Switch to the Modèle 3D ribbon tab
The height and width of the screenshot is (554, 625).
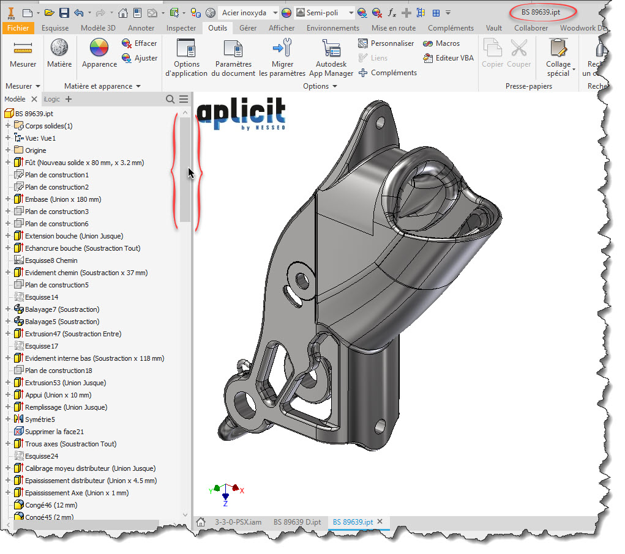pos(99,28)
